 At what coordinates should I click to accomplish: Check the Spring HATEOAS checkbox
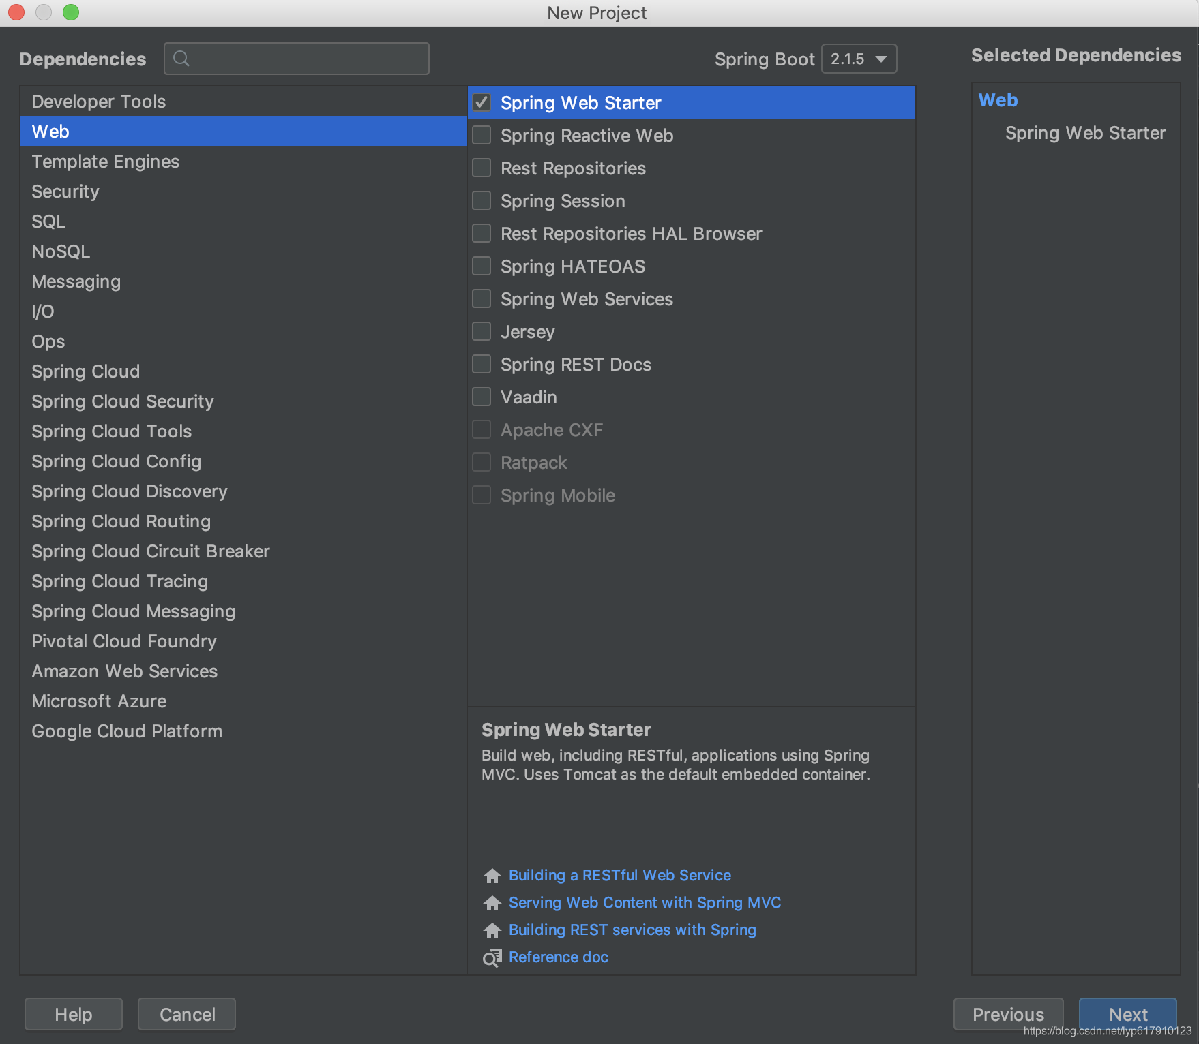[482, 266]
